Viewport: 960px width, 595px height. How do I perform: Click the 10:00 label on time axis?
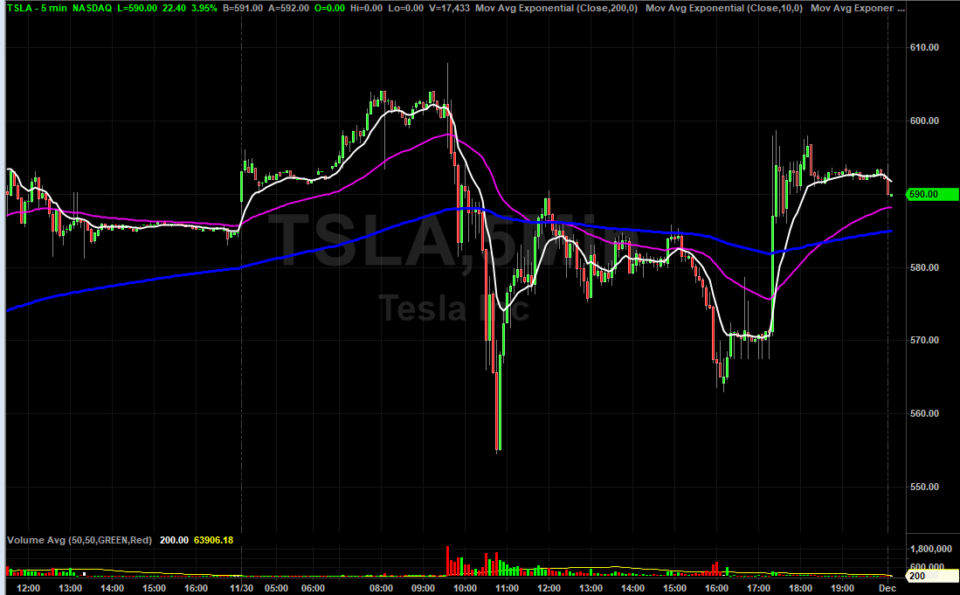[464, 588]
